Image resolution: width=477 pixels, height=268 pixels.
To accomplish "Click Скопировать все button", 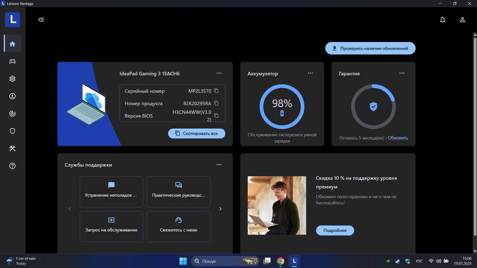I will (197, 134).
